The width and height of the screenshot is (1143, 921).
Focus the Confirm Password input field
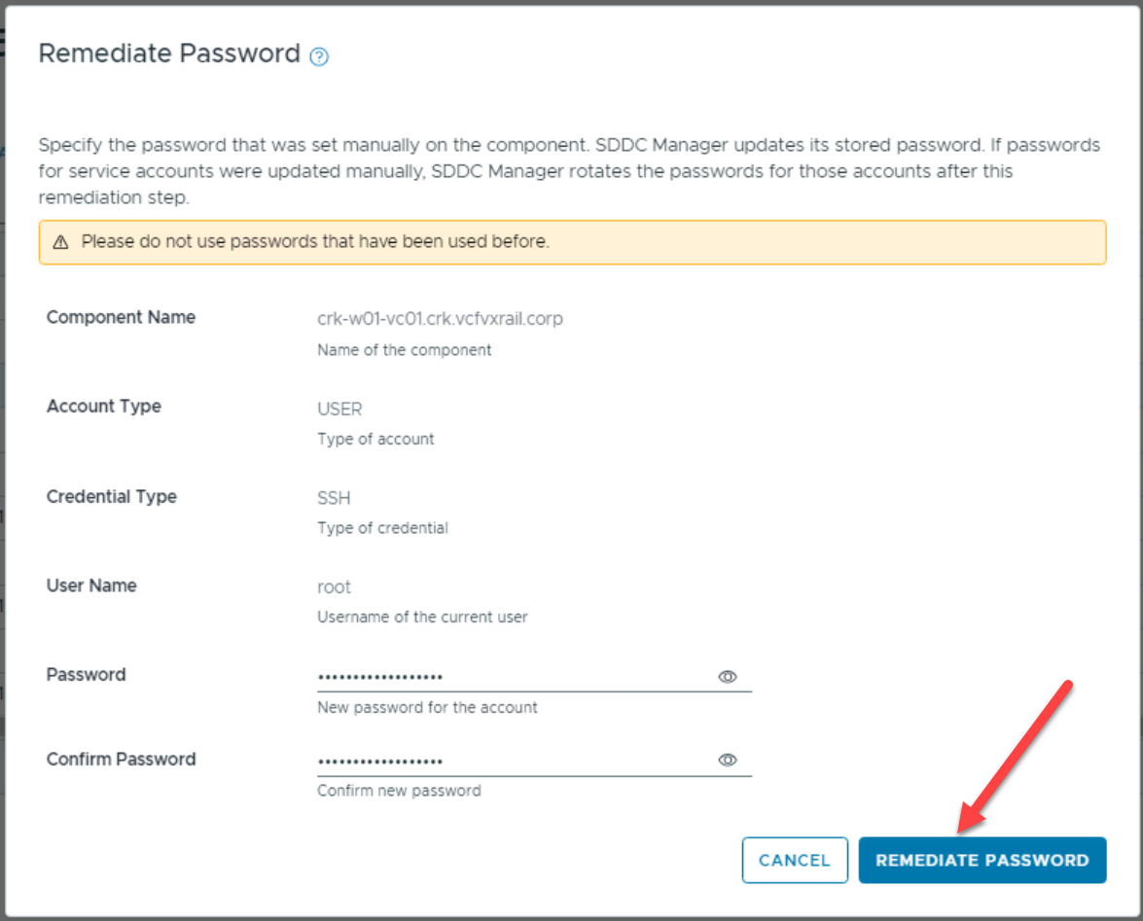(514, 761)
